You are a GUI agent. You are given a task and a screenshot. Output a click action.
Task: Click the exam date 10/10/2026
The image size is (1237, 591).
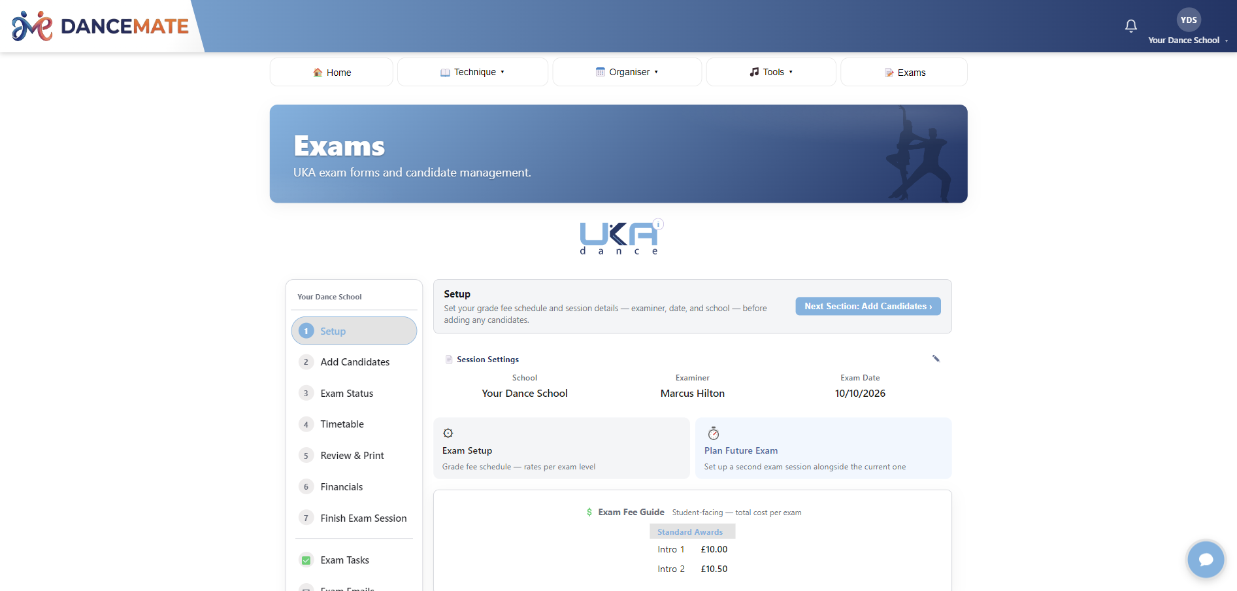tap(860, 394)
